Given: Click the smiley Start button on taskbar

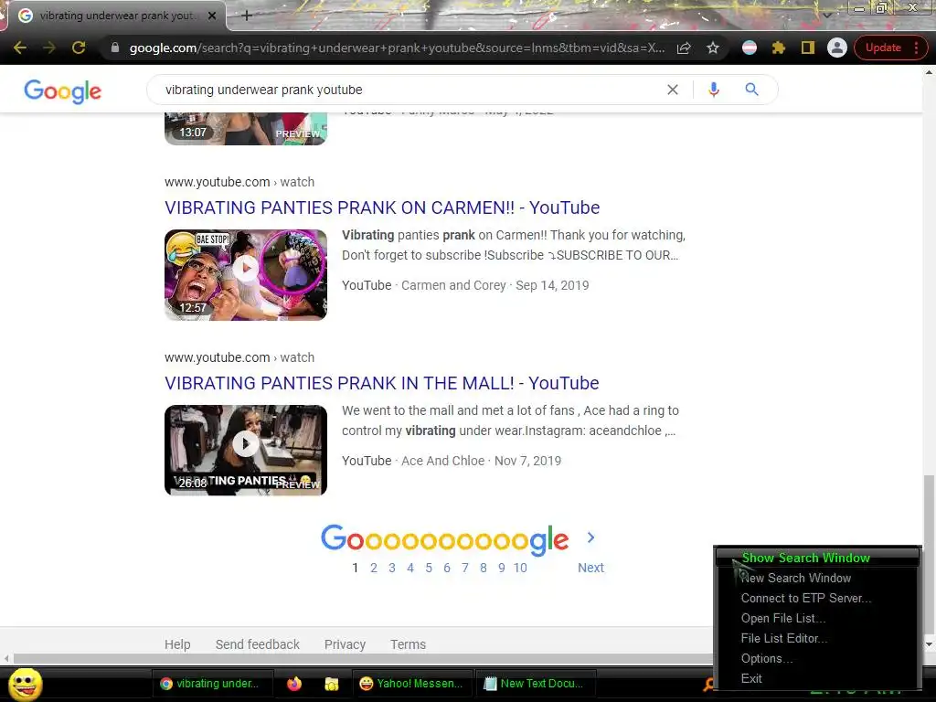Looking at the screenshot, I should coord(26,684).
